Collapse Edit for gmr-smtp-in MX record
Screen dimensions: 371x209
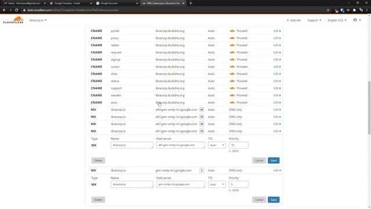277,170
